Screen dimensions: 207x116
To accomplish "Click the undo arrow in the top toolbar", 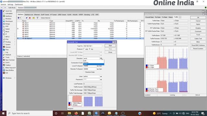I will click(x=2, y=8).
